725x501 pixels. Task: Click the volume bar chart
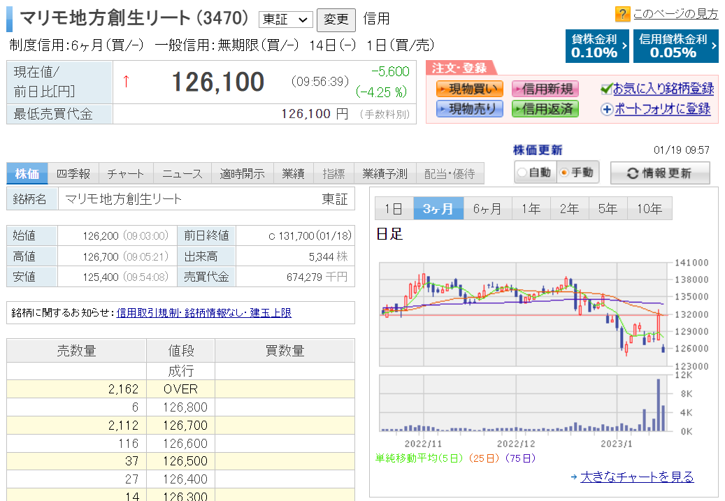[x=525, y=403]
